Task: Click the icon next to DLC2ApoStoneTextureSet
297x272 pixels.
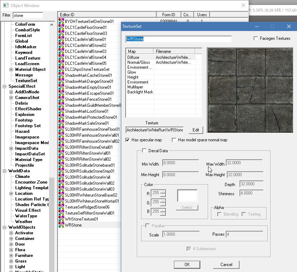Action: [x=61, y=69]
